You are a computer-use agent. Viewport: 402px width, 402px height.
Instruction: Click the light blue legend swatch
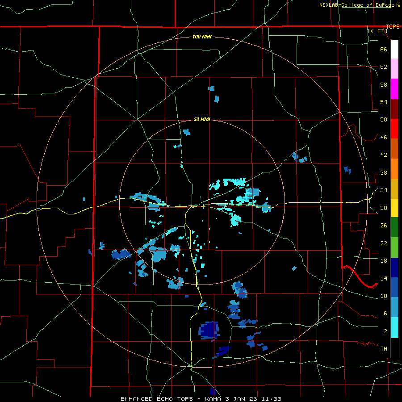click(x=394, y=307)
